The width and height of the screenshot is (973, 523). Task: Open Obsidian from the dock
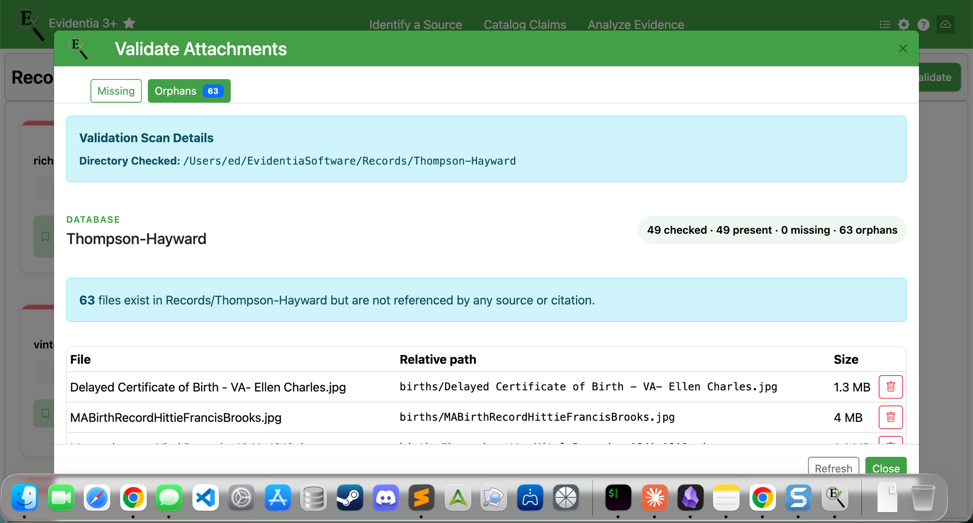point(690,497)
